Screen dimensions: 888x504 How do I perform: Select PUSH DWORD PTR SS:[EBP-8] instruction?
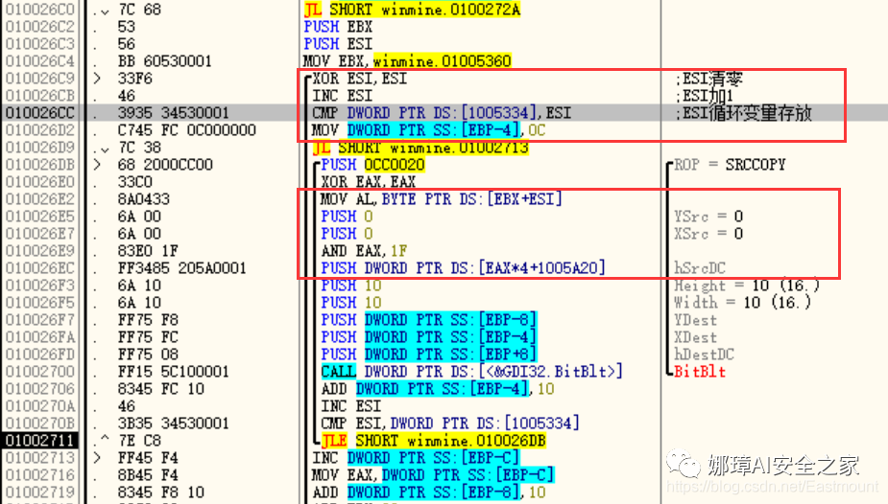pos(429,320)
